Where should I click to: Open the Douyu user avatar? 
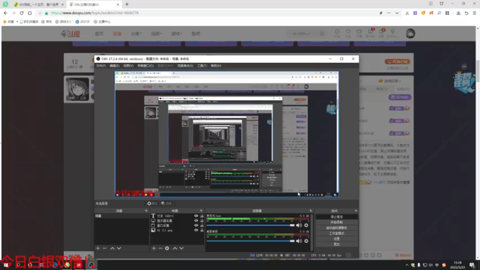point(410,34)
